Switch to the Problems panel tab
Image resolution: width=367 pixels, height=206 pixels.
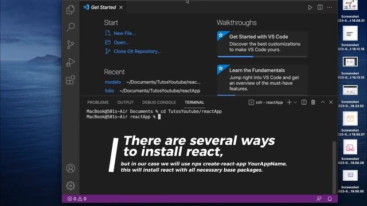click(98, 102)
